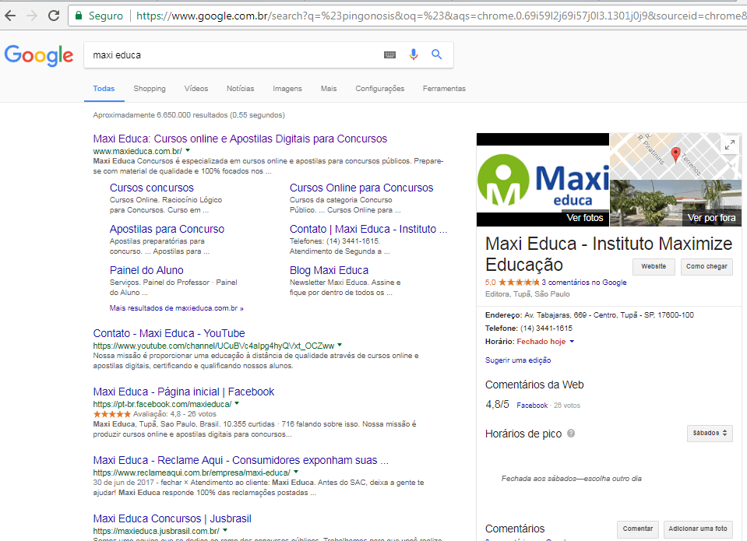Click the browser address bar URL
This screenshot has height=541, width=747.
point(441,16)
